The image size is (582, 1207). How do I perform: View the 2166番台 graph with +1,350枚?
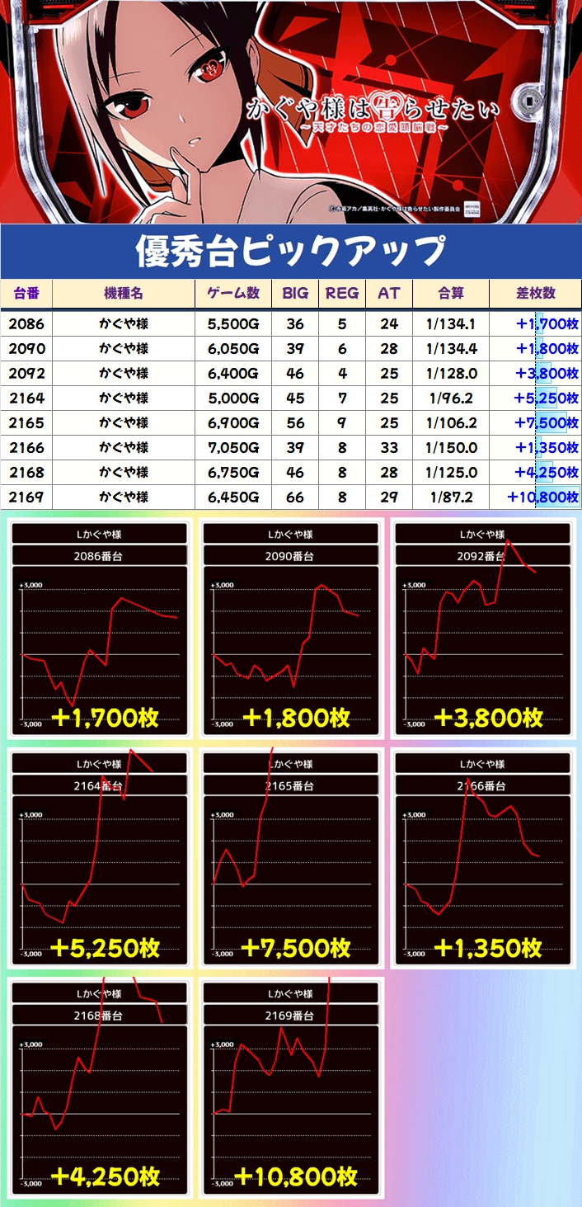point(481,859)
